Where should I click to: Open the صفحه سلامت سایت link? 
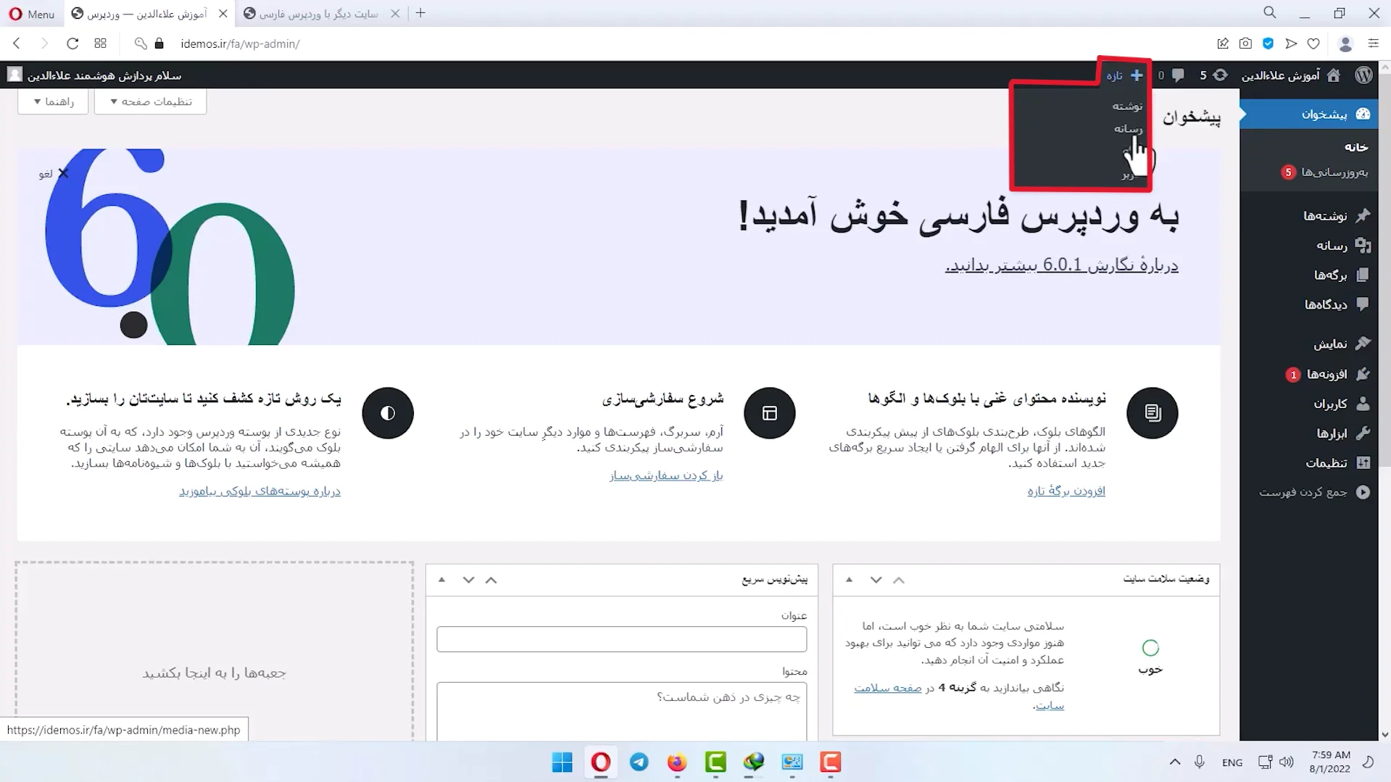[888, 688]
